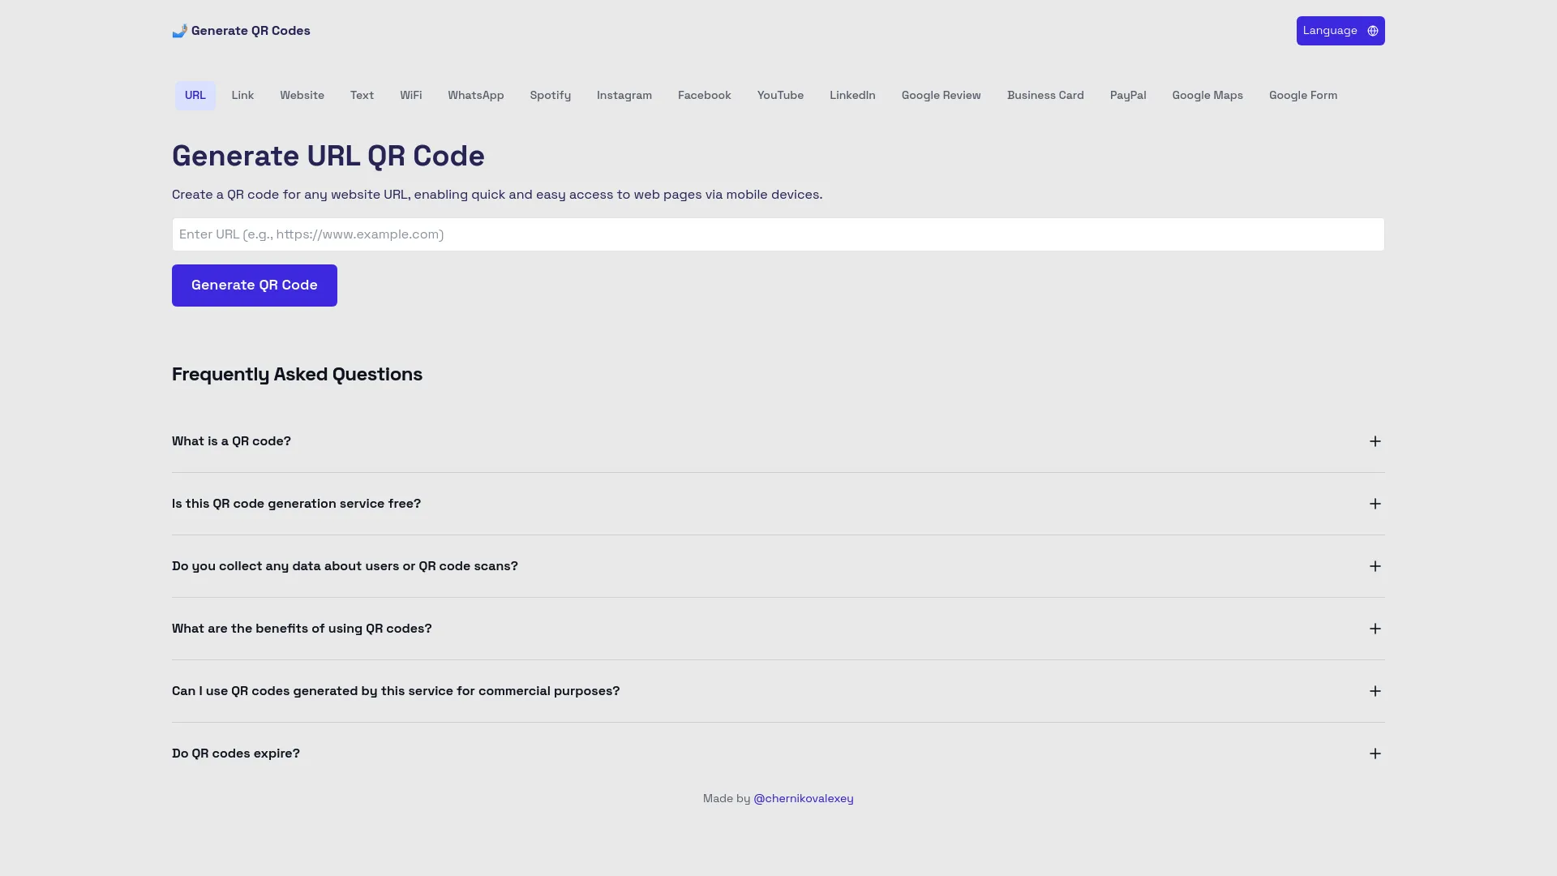Expand "Is this QR code generation service free?" plus icon
1557x876 pixels.
(x=1375, y=504)
